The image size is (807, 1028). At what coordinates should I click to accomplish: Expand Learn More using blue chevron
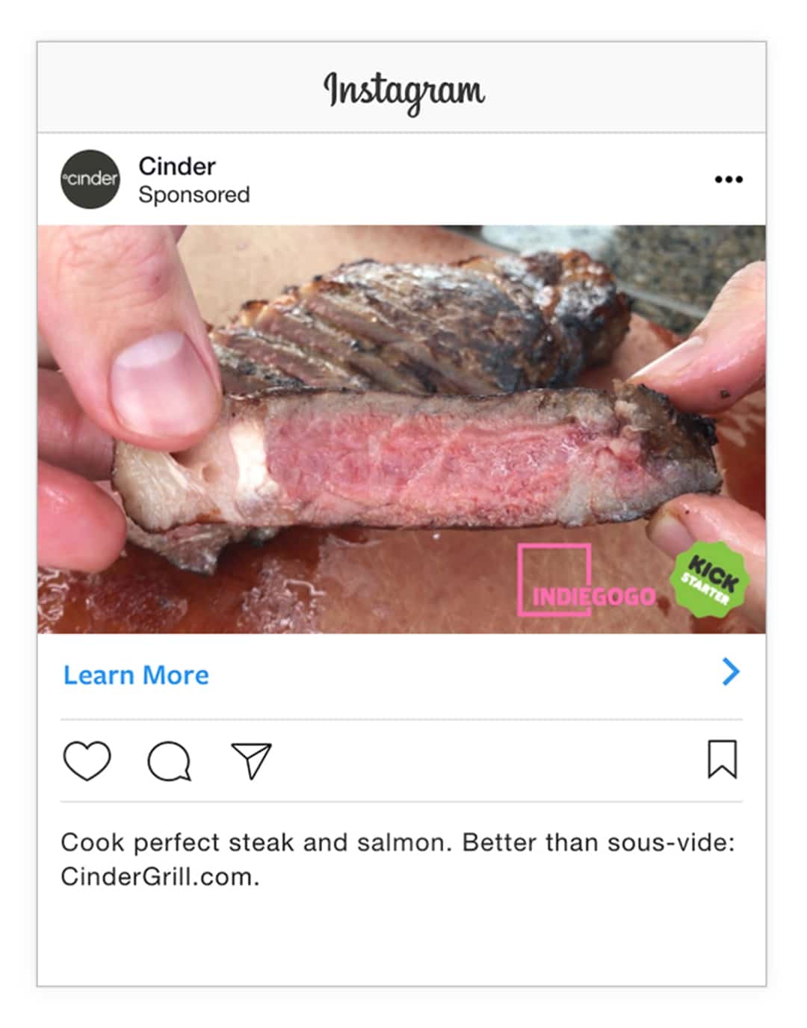(x=731, y=672)
